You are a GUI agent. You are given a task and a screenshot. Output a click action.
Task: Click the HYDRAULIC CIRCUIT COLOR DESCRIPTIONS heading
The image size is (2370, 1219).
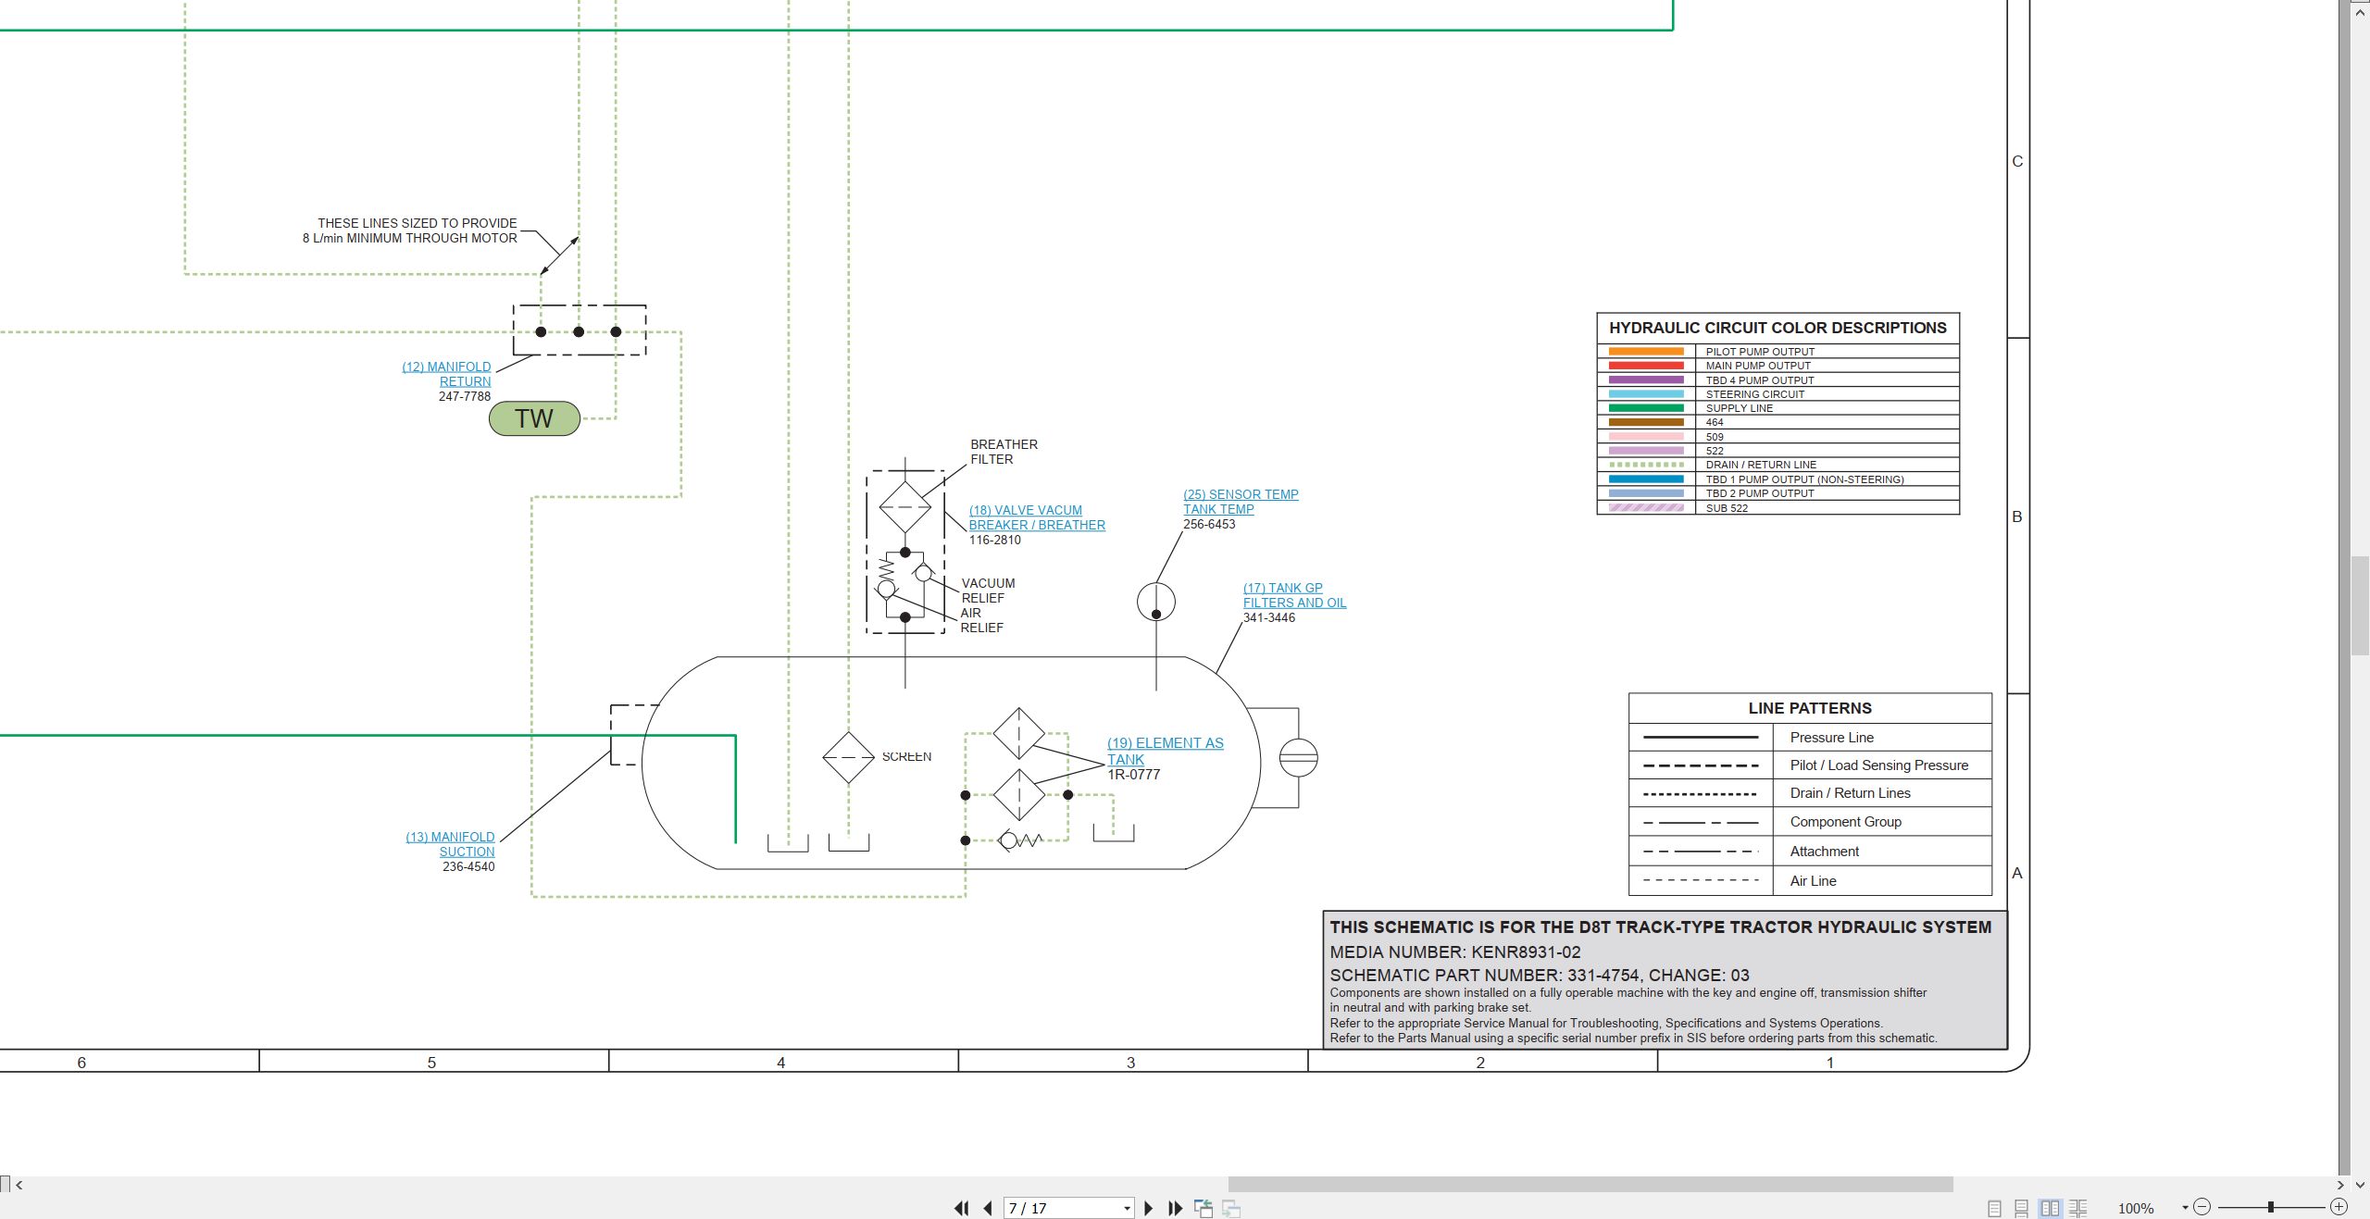click(x=1777, y=328)
